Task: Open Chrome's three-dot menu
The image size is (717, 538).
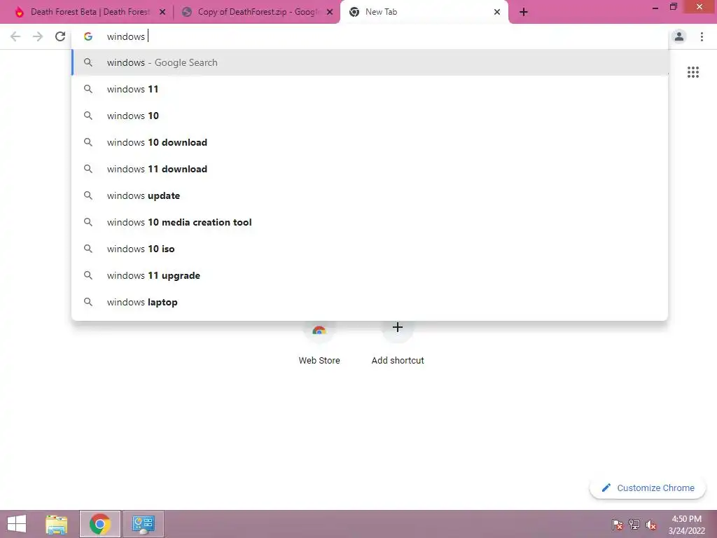Action: click(702, 36)
